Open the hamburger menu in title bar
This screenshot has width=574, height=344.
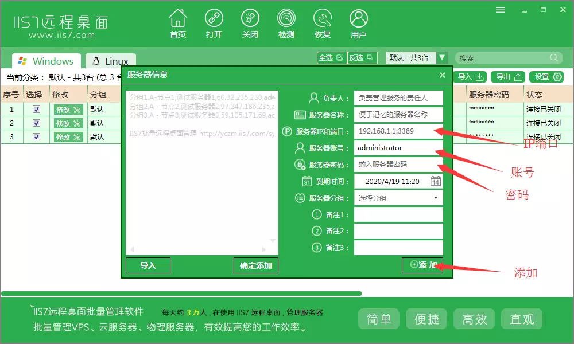[501, 10]
